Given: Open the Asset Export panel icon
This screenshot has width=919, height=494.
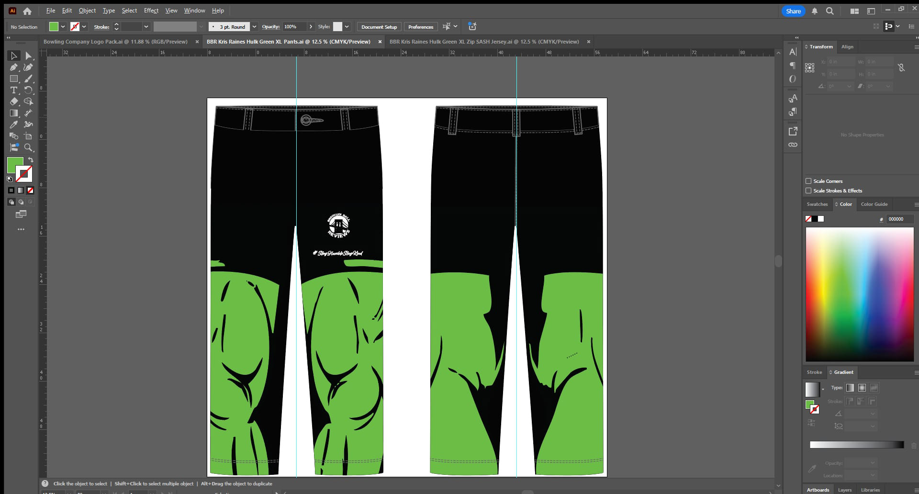Looking at the screenshot, I should click(x=793, y=131).
